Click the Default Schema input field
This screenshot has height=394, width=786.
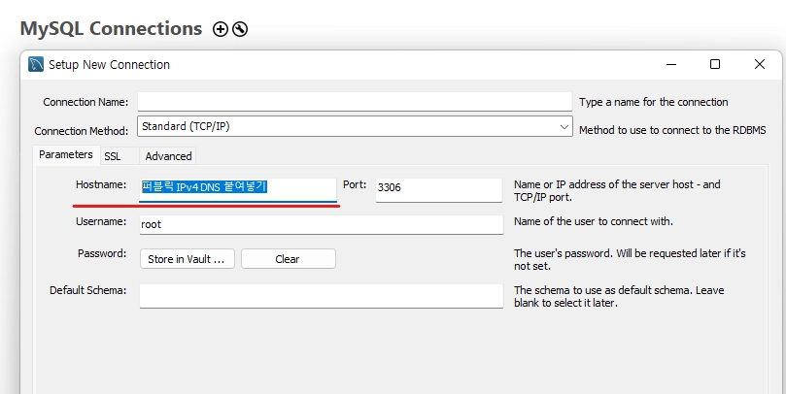(322, 296)
